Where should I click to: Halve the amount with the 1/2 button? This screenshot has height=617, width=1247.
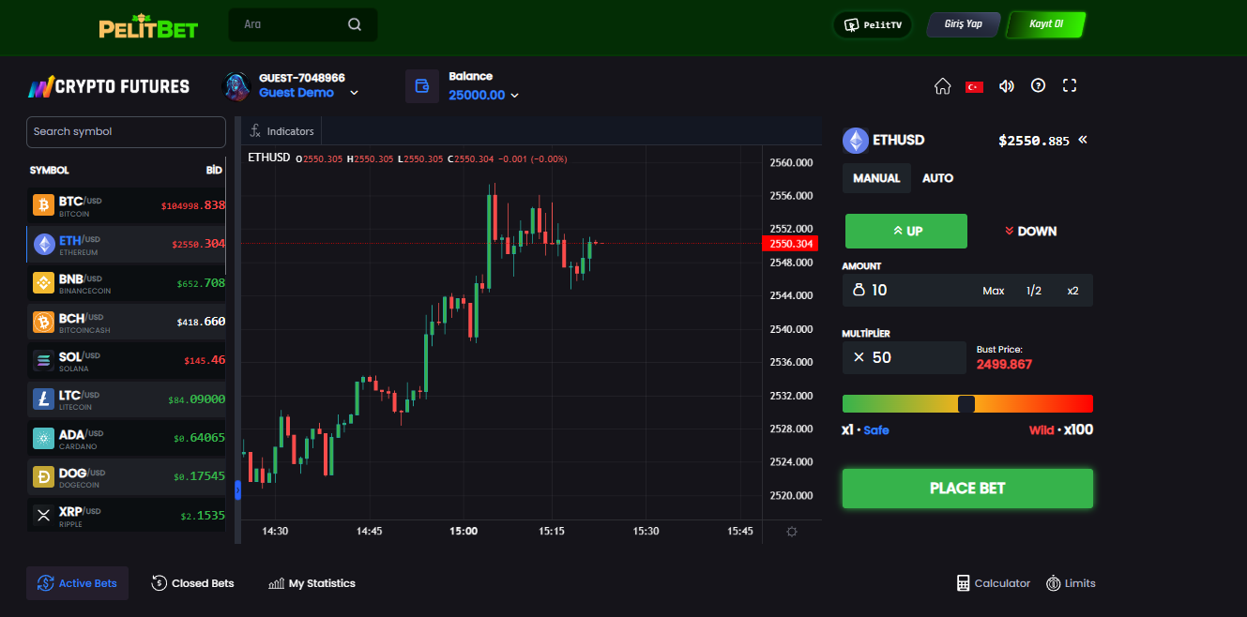(1034, 291)
